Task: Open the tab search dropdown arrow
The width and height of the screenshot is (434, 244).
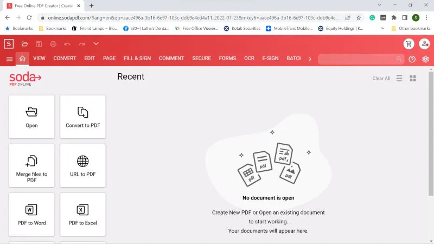Action: coord(379,5)
